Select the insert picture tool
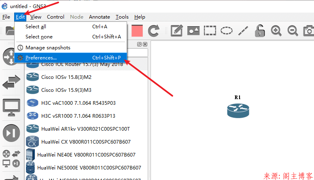Screen dimensions: 314x180 (193, 31)
